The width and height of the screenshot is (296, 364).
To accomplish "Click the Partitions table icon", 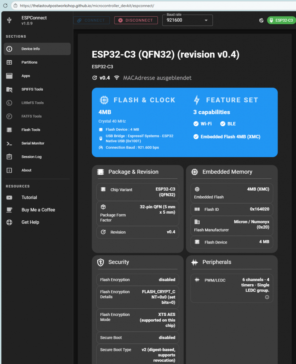I will [x=10, y=63].
